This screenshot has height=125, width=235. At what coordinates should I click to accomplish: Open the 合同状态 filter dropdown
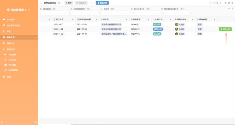pyautogui.click(x=55, y=13)
